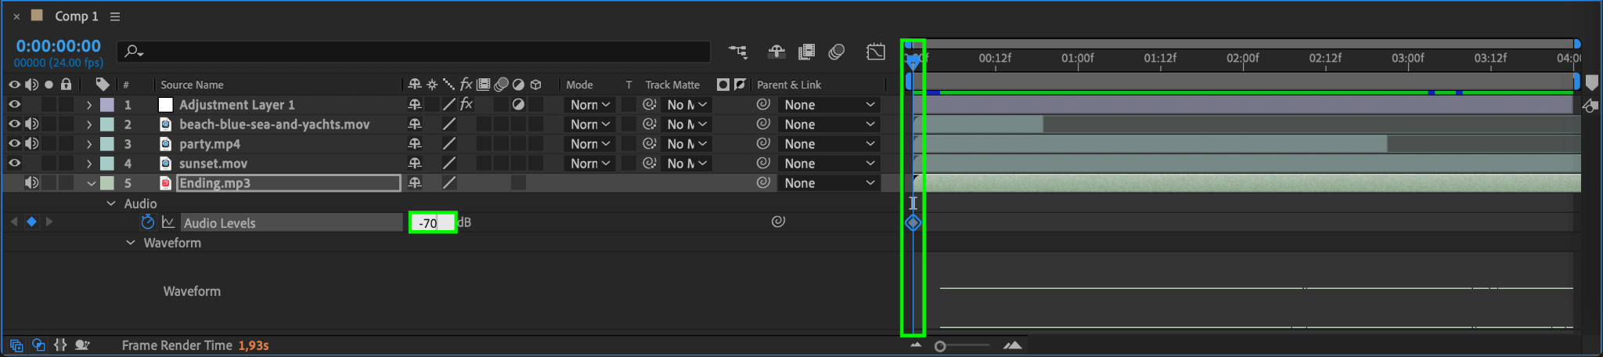Image resolution: width=1603 pixels, height=357 pixels.
Task: Collapse the Waveform property group
Action: (x=131, y=243)
